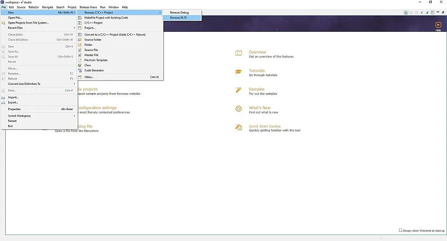
Task: Select Renesas RL78 from the submenu
Action: 182,18
